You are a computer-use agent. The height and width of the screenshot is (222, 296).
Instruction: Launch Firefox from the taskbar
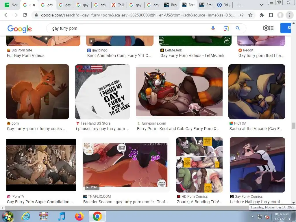[x=79, y=216]
